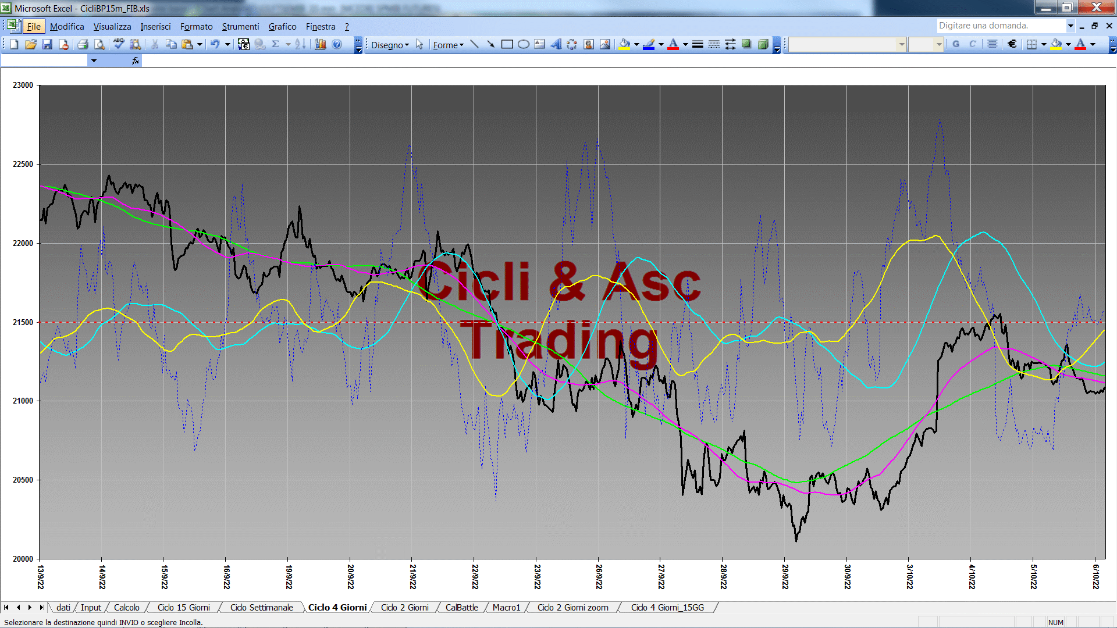Click the drawing line color brush
The width and height of the screenshot is (1117, 628).
[649, 44]
